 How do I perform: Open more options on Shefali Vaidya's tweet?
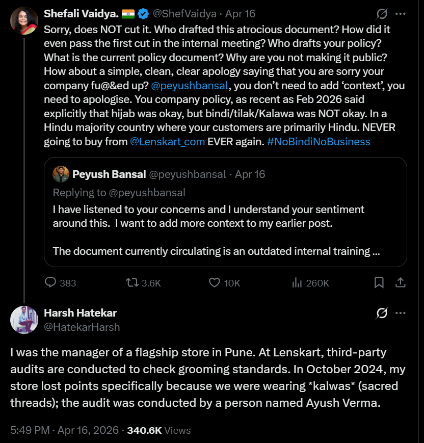tap(401, 14)
